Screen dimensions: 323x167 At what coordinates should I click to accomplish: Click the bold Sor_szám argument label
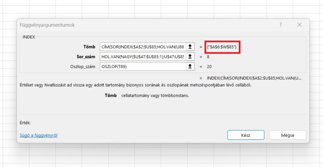point(86,57)
